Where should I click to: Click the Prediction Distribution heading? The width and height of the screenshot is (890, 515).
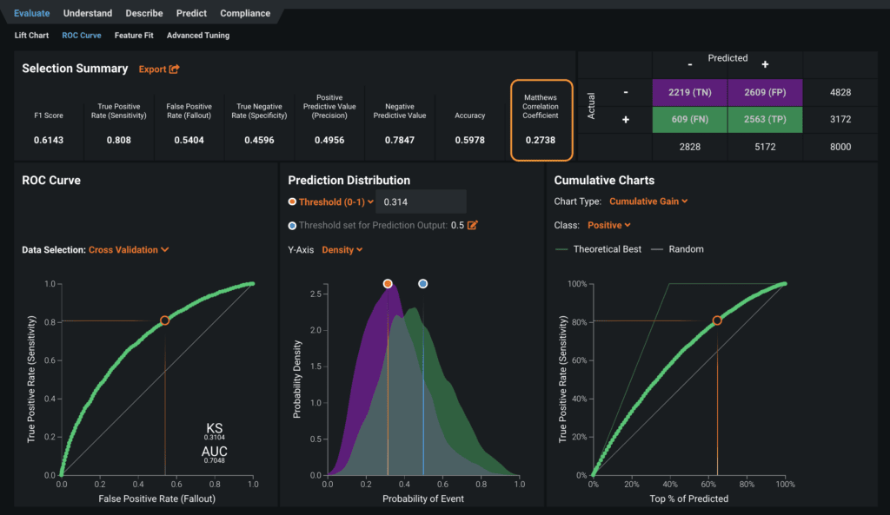[x=349, y=181]
